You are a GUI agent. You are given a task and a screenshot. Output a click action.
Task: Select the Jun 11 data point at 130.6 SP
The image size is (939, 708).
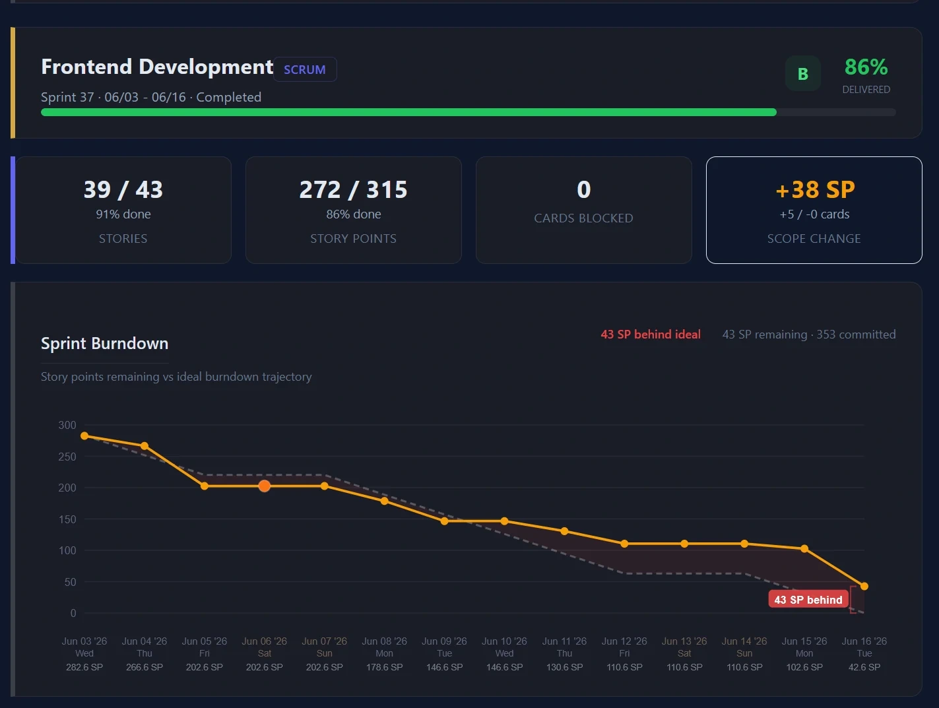pos(564,531)
